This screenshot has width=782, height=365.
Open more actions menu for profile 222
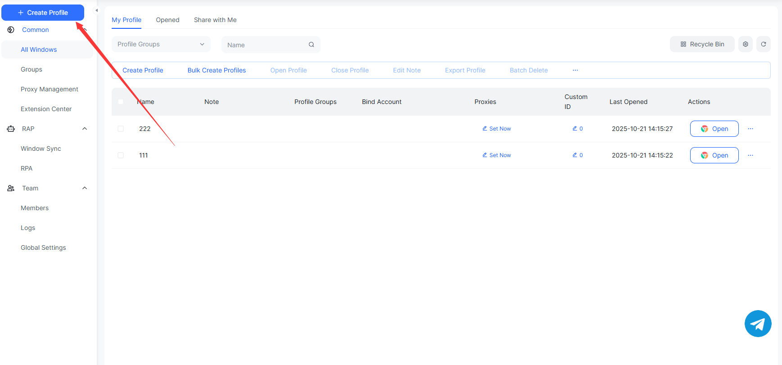(750, 129)
